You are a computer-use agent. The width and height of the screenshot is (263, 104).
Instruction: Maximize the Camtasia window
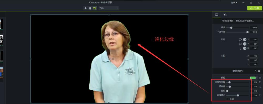click(x=251, y=3)
